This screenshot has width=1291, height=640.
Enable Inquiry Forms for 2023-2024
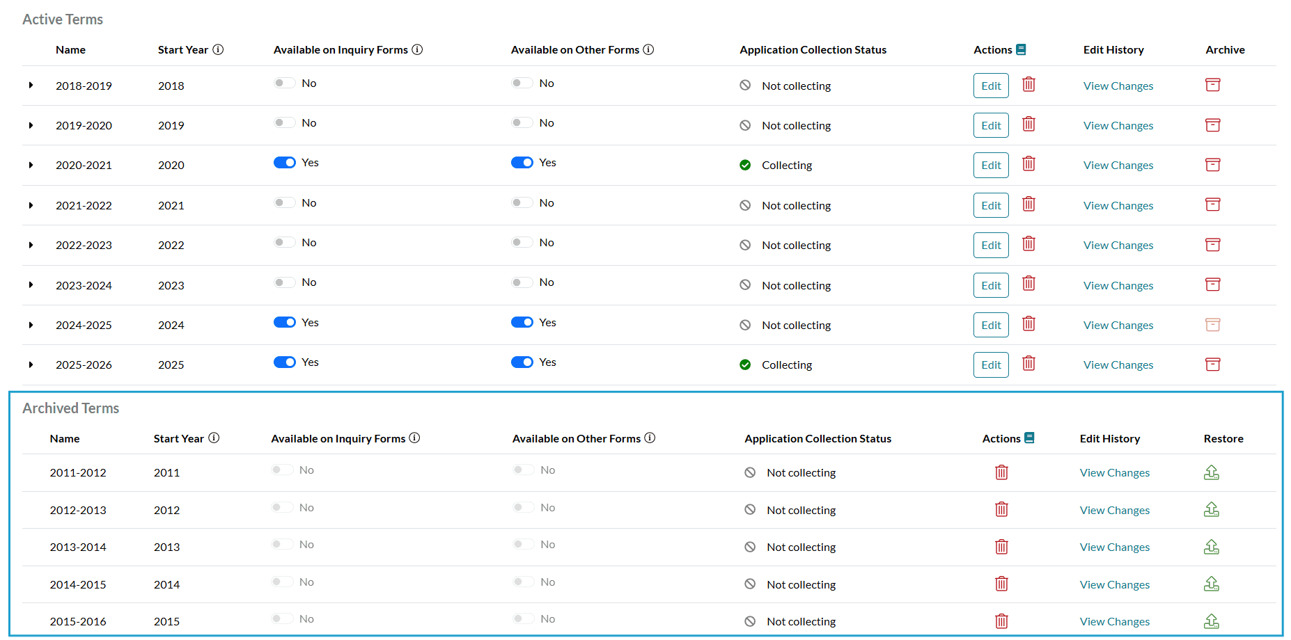tap(285, 282)
